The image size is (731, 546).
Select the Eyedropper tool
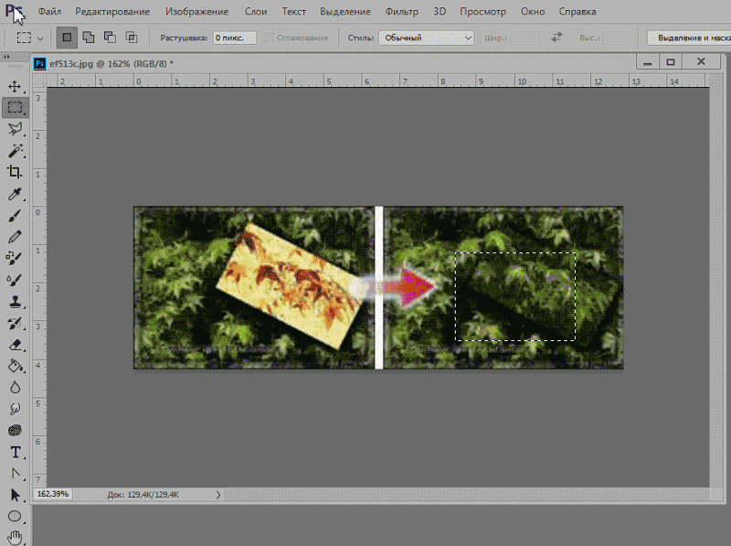pos(15,193)
